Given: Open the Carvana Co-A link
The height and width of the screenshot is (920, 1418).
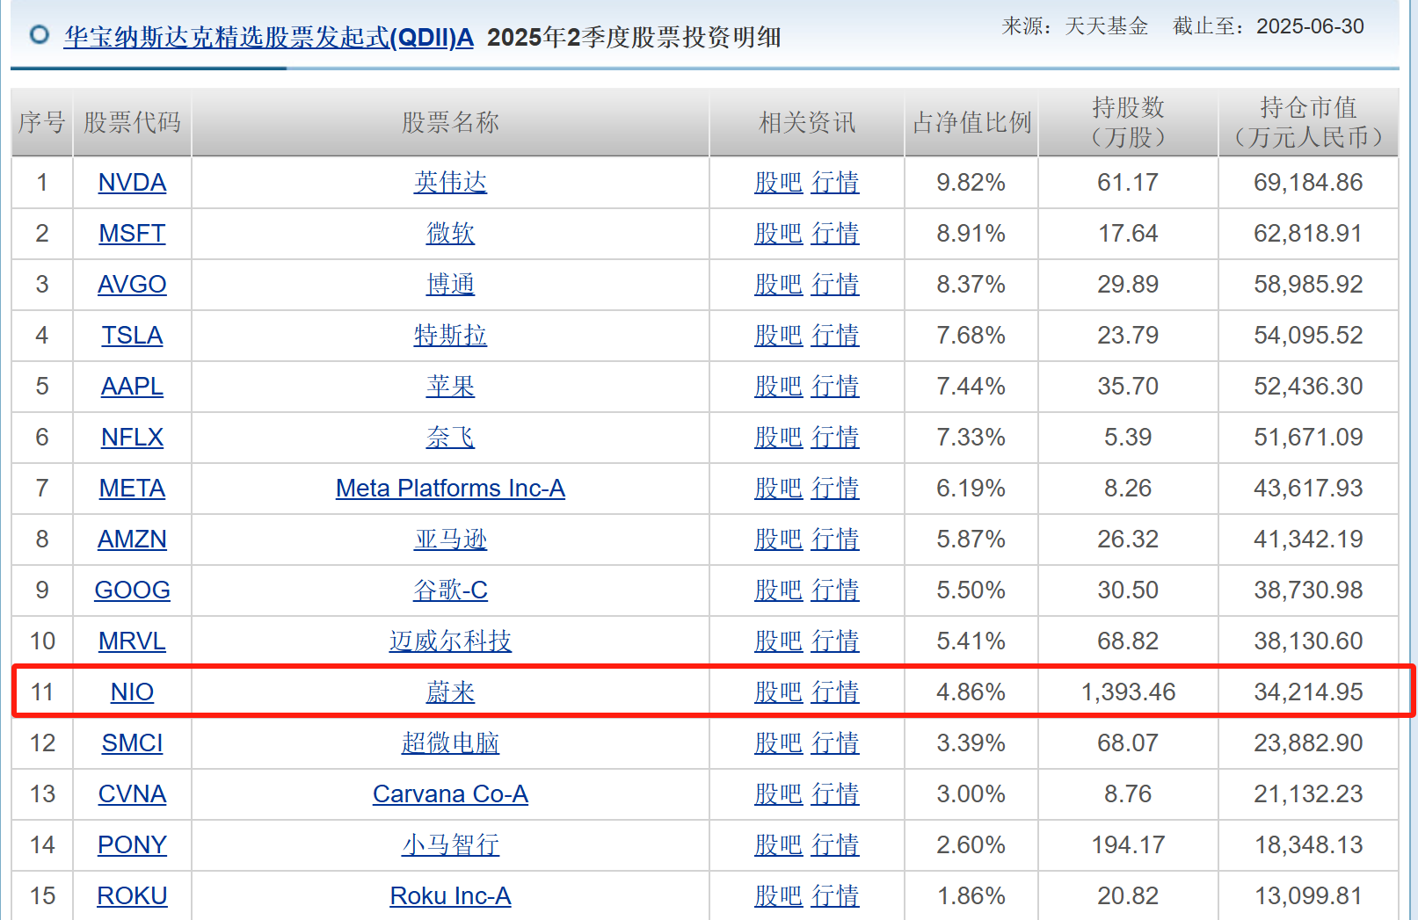Looking at the screenshot, I should coord(450,794).
